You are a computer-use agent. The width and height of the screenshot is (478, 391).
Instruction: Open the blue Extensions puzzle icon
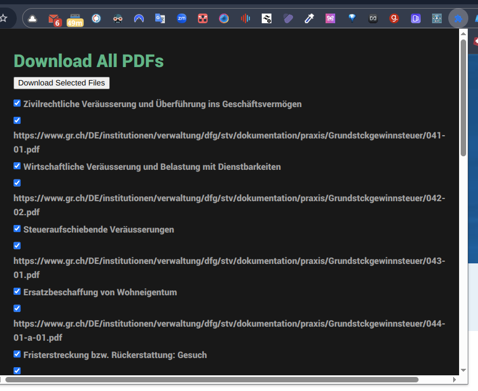coord(458,18)
